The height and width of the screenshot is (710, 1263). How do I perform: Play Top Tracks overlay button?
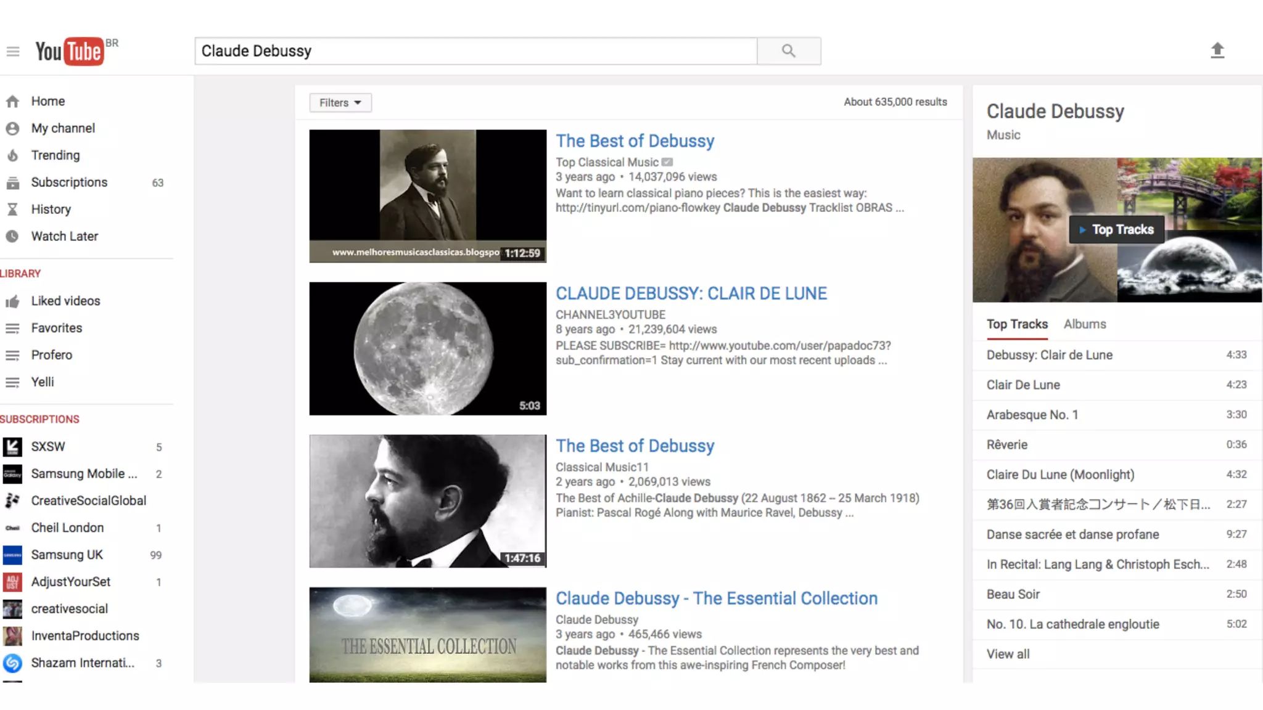[1116, 230]
